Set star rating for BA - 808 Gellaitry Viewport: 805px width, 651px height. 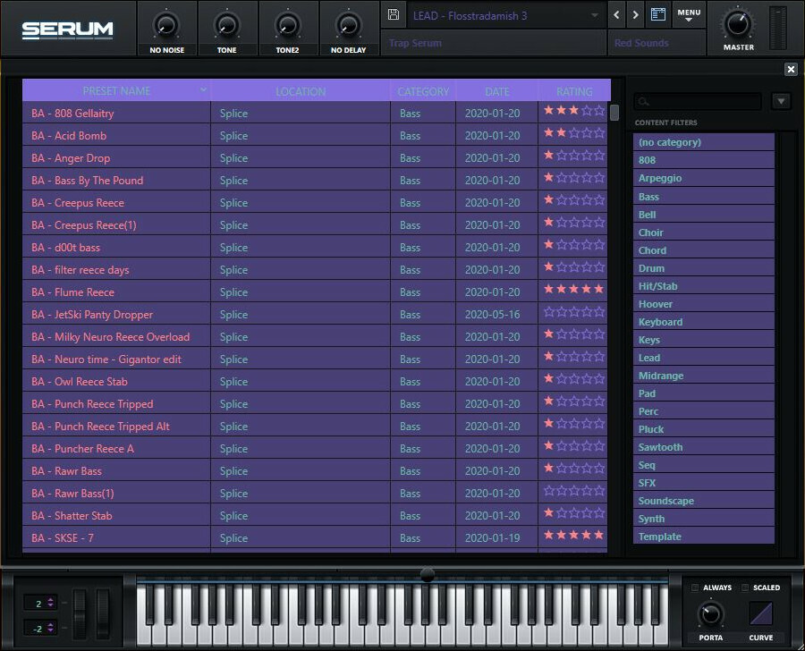574,110
